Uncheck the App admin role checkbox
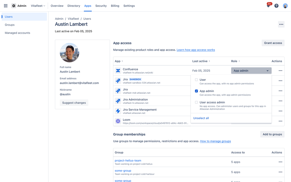The width and height of the screenshot is (291, 182). 196,91
